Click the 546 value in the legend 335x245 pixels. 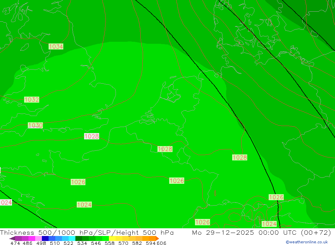pos(96,243)
